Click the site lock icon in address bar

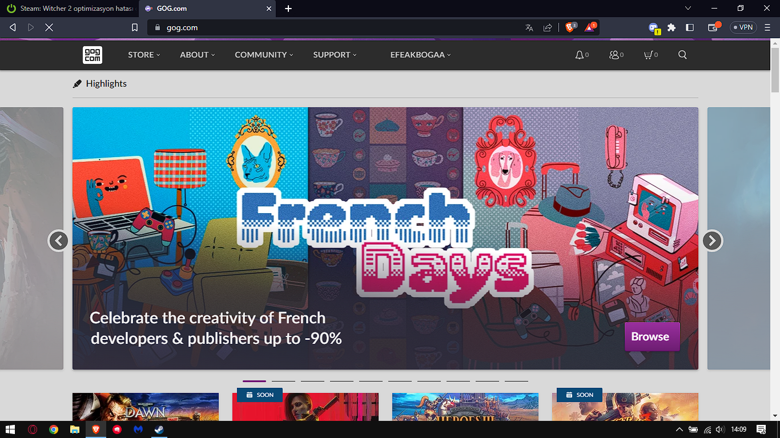coord(158,27)
